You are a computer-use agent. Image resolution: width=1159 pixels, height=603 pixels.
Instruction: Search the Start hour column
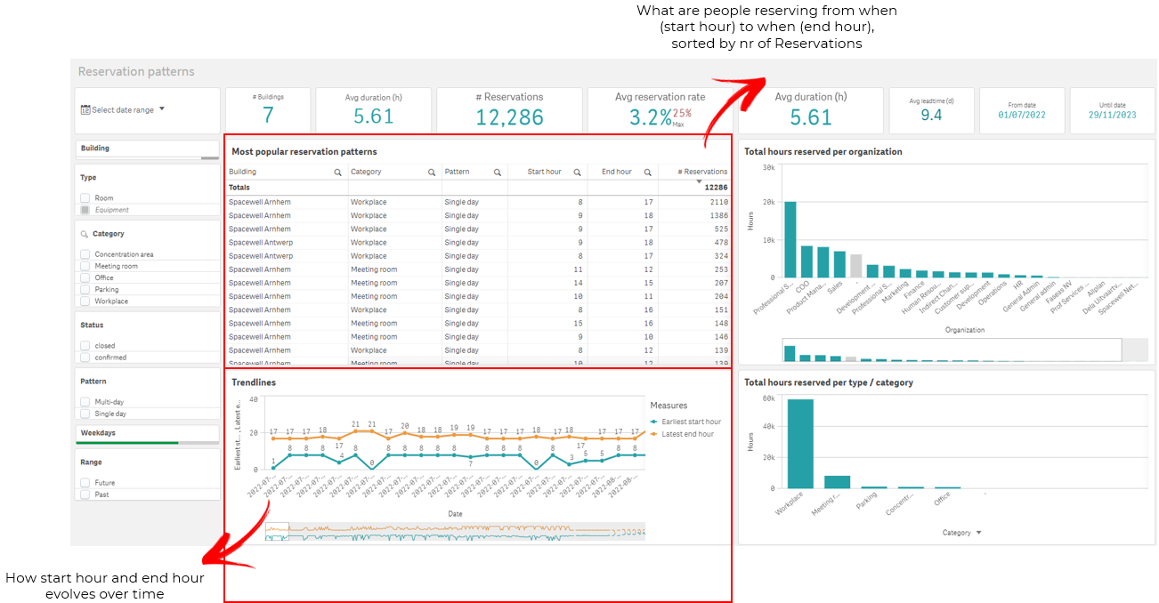click(x=577, y=172)
